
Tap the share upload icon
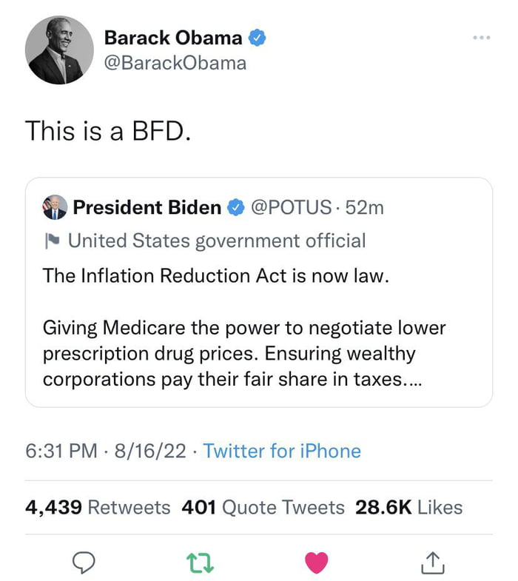pos(434,564)
